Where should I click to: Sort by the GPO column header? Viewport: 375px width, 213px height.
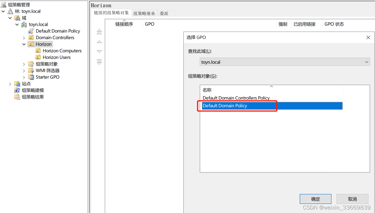209,24
